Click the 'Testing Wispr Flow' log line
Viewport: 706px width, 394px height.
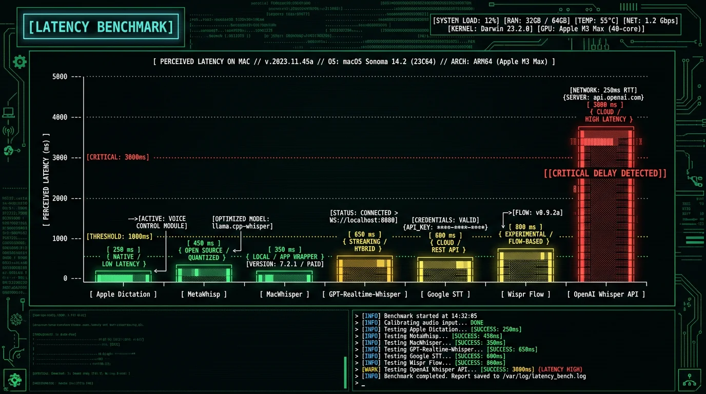point(430,363)
